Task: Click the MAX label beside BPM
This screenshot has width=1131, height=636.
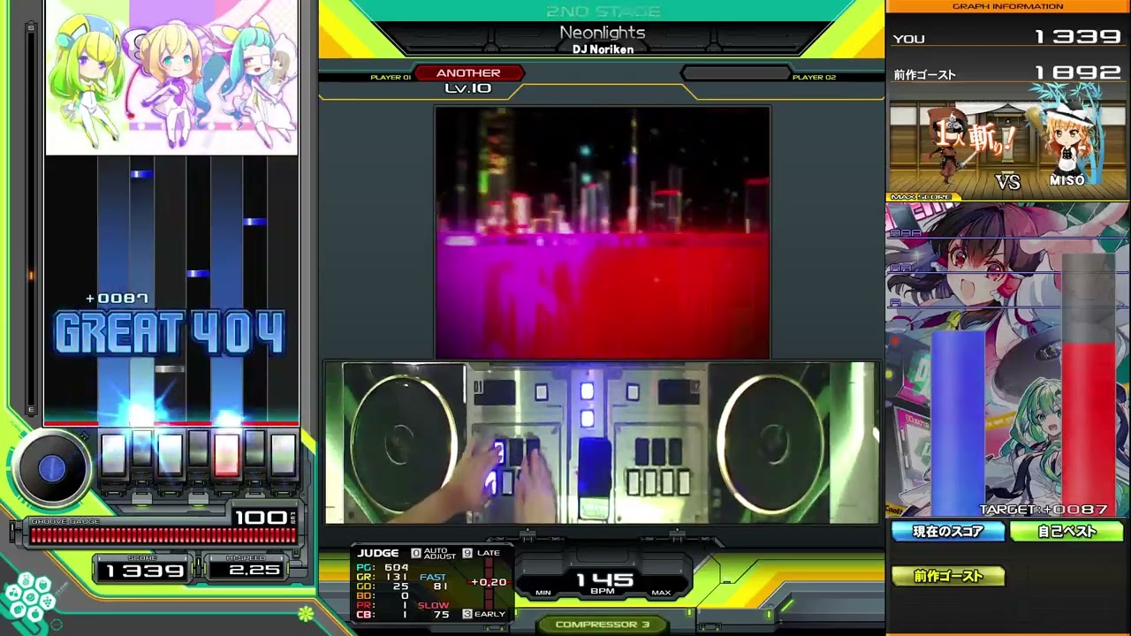Action: [x=661, y=593]
